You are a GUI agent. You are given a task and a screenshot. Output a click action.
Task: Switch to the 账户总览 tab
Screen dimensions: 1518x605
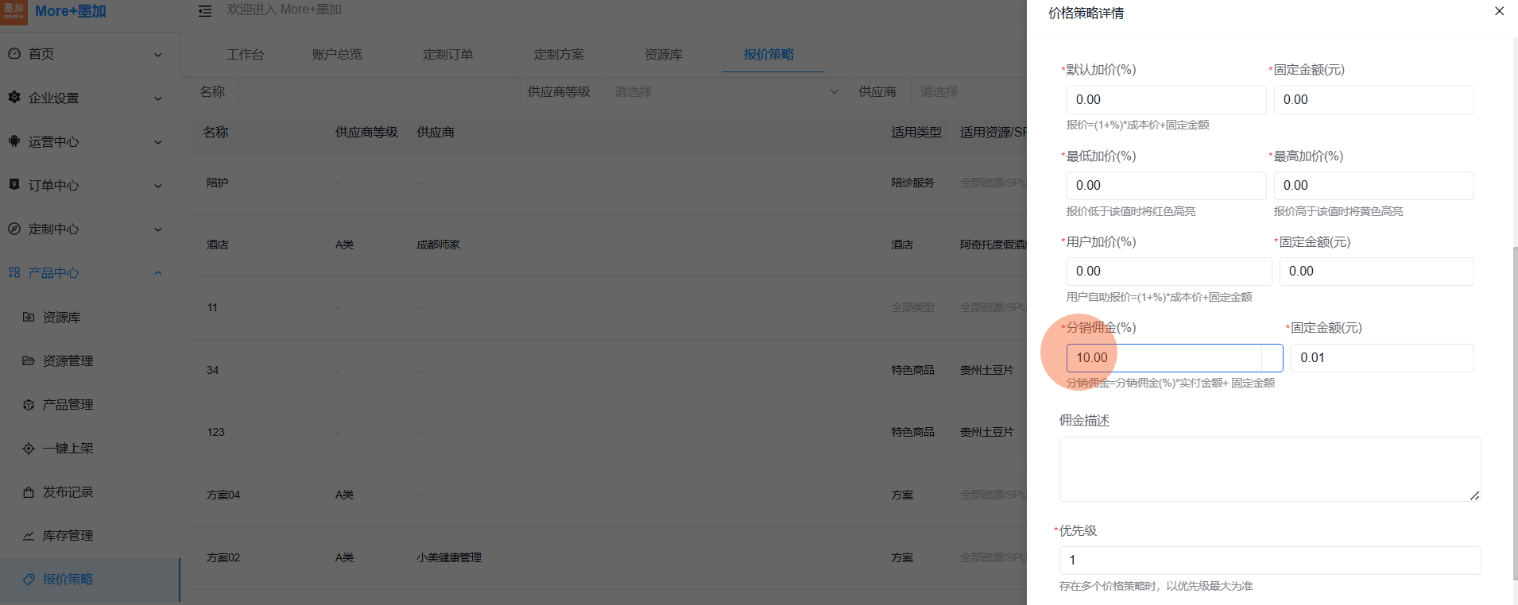point(337,55)
